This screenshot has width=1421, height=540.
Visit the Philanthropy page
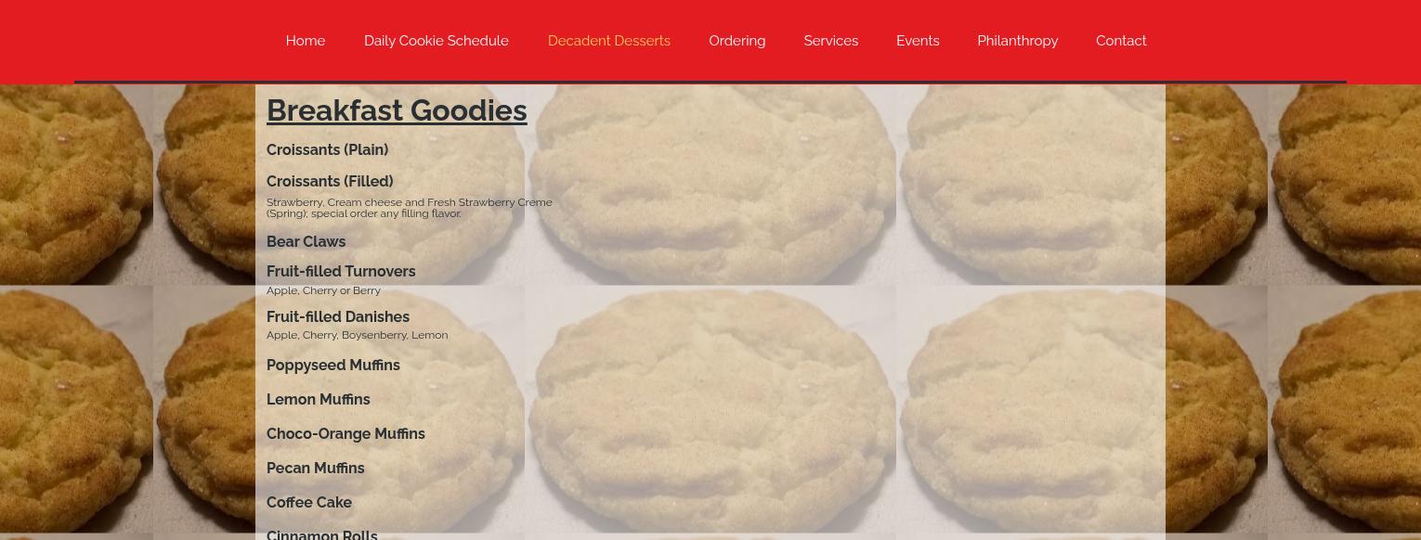tap(1018, 41)
